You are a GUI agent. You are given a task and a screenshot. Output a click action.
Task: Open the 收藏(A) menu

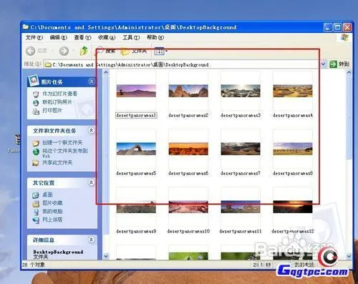(x=107, y=38)
